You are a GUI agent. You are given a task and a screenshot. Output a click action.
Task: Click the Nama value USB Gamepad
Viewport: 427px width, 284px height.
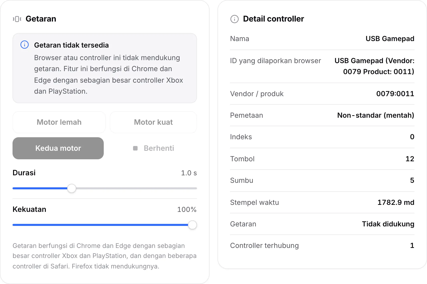(x=390, y=39)
